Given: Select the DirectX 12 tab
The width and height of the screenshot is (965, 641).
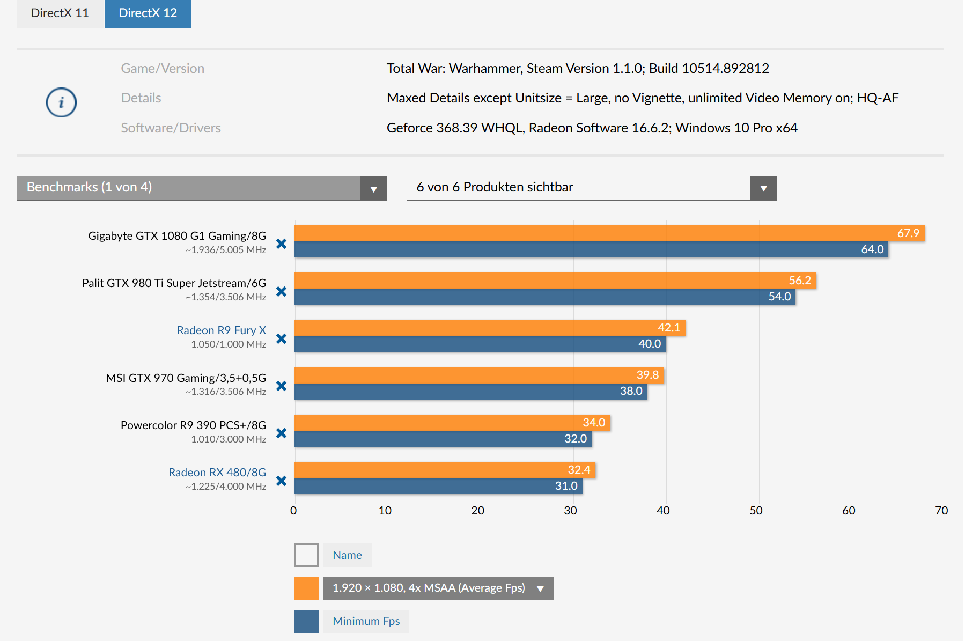Looking at the screenshot, I should tap(148, 13).
